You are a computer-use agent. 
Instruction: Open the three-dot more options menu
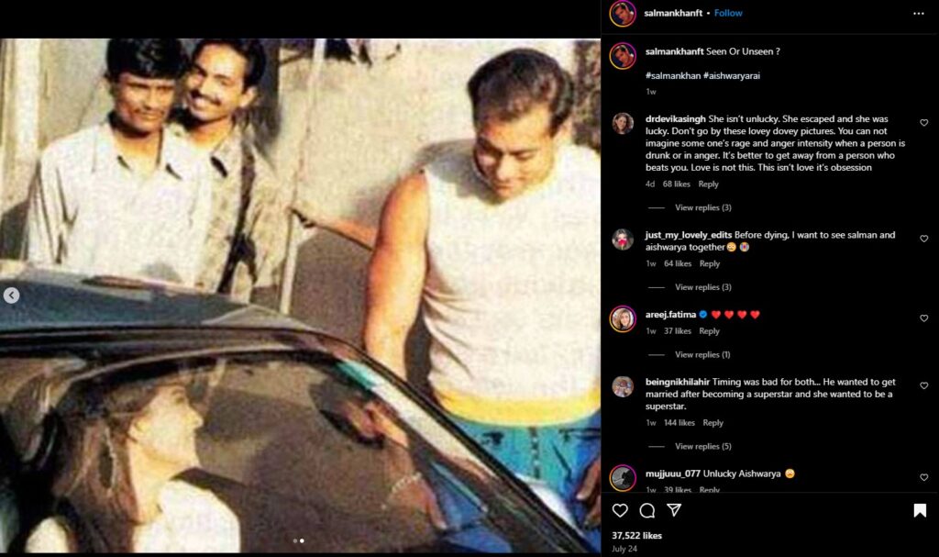tap(919, 14)
